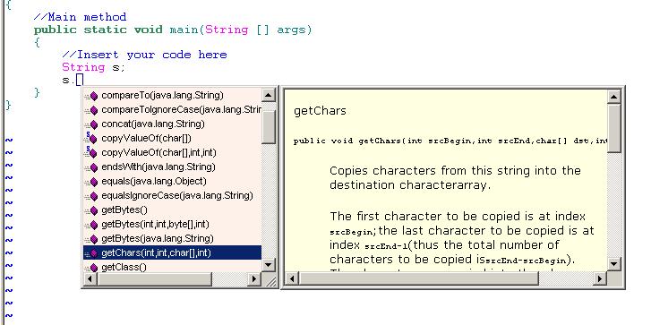Select compareToIgnoreCase completion entry
651x325 pixels.
click(172, 109)
